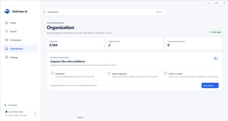
Task: Click the Go to Search button
Action: 210,86
